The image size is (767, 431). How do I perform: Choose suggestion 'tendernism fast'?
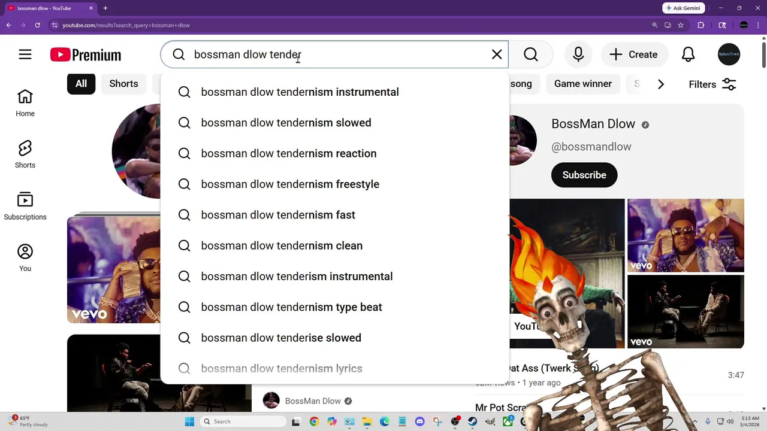334,215
